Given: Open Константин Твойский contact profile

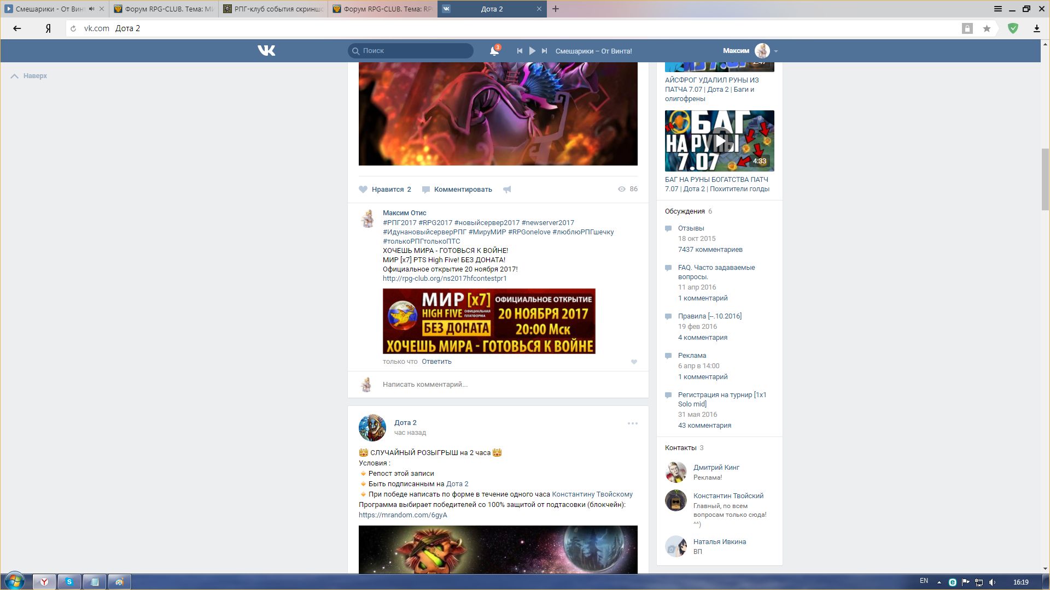Looking at the screenshot, I should point(728,496).
